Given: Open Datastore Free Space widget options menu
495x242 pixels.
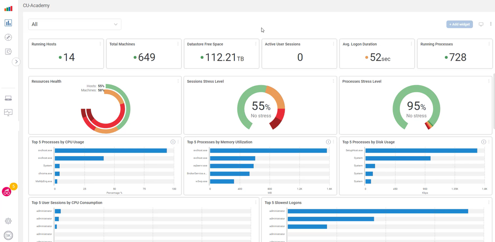Looking at the screenshot, I should tap(256, 44).
